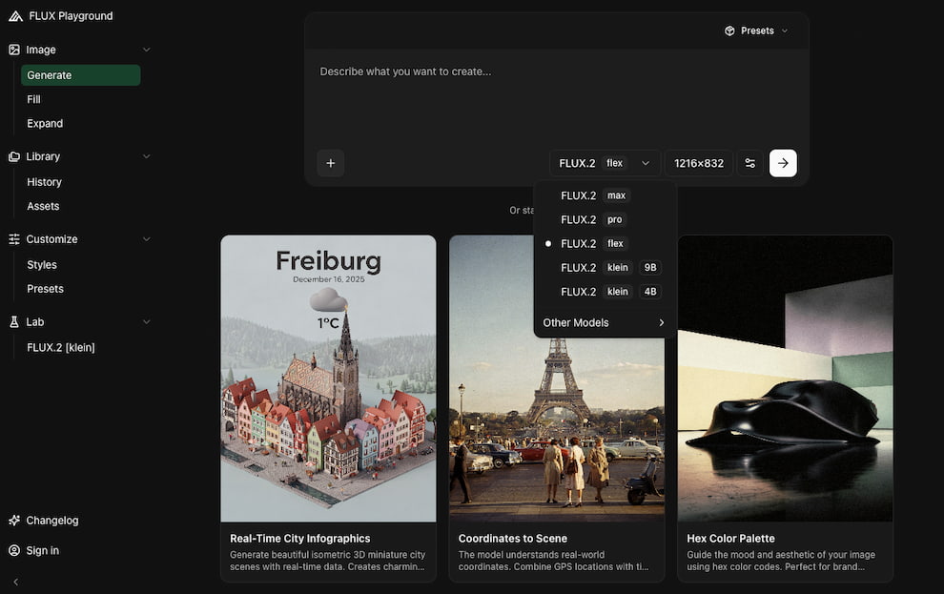This screenshot has height=594, width=944.
Task: Click the Customize section label
Action: click(51, 239)
